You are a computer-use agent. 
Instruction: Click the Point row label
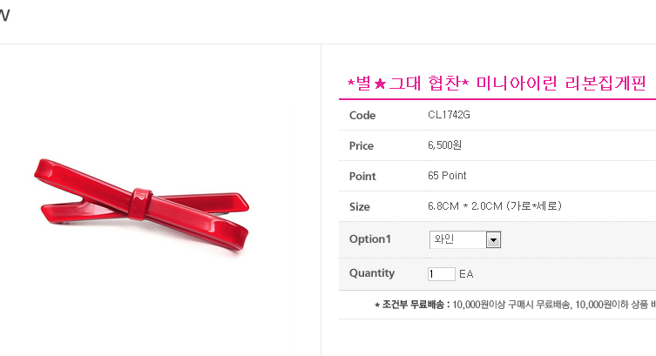362,177
